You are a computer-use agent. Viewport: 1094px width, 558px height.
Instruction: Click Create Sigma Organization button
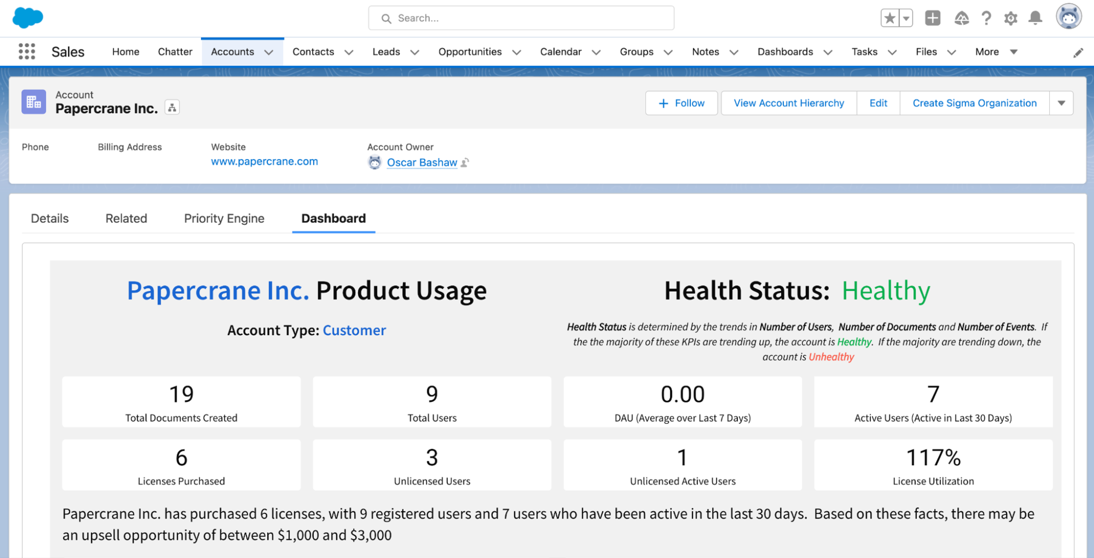coord(975,103)
